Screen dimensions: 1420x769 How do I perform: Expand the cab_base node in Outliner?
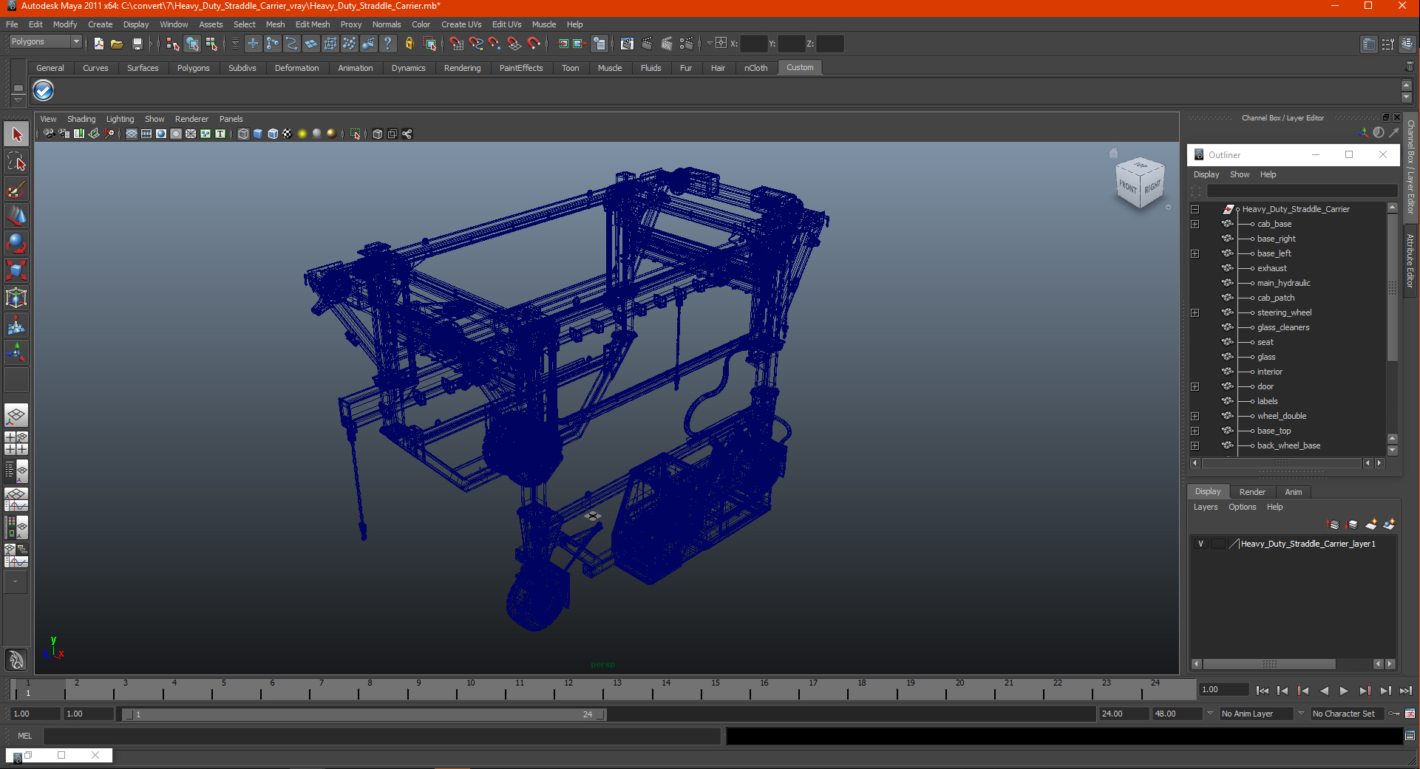(x=1195, y=224)
